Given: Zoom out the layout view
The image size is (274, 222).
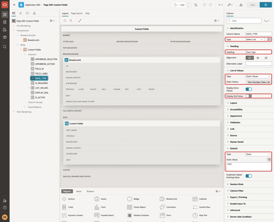Looking at the screenshot, I should 65,21.
